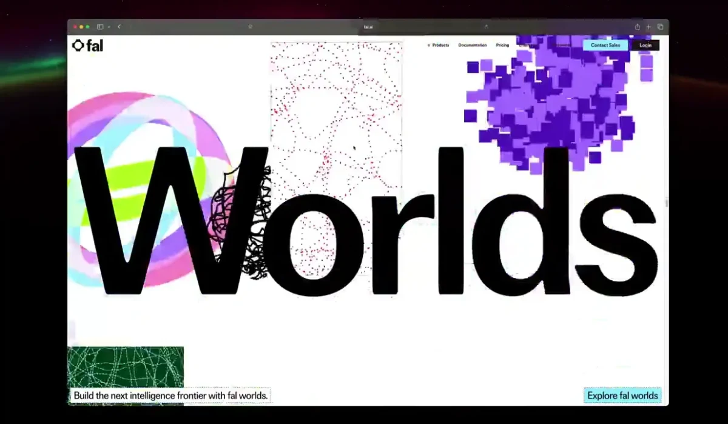Go back with the back arrow
This screenshot has width=728, height=424.
click(x=119, y=27)
